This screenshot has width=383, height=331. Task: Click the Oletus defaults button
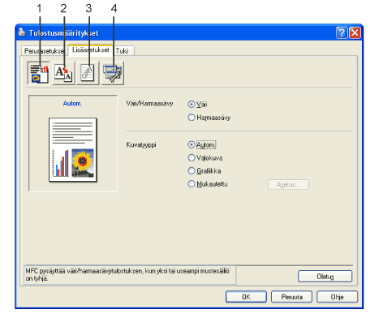(x=325, y=277)
